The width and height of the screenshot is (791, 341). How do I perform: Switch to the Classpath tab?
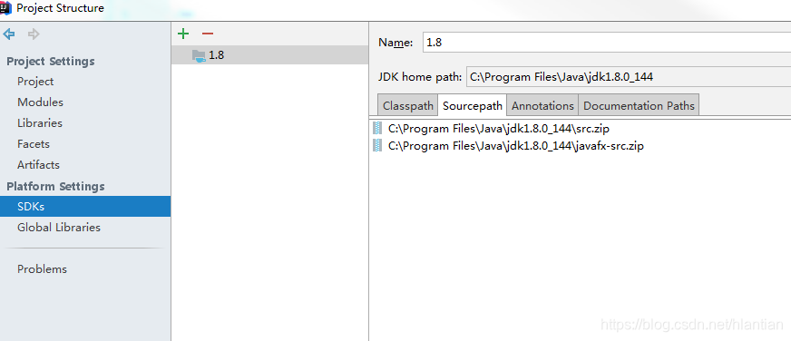coord(407,106)
